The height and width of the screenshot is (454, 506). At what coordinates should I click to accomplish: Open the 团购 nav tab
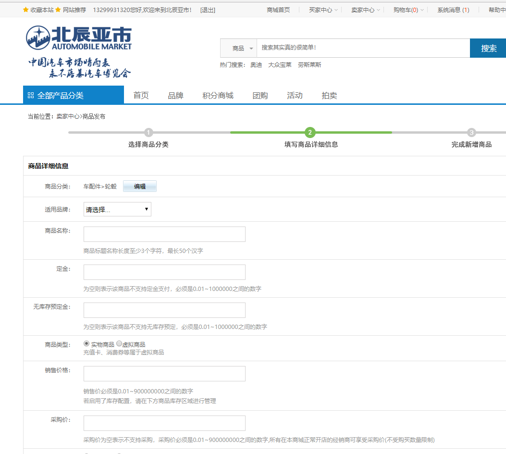pos(260,95)
